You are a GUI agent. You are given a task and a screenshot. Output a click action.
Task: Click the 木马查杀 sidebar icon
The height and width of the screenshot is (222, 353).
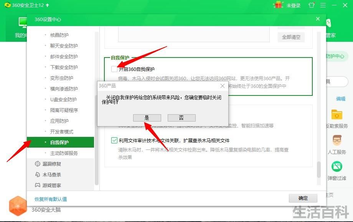coord(38,174)
